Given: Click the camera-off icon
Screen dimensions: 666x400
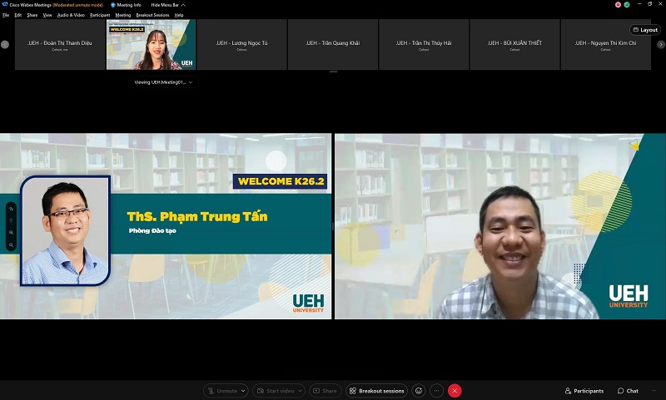Looking at the screenshot, I should pos(261,391).
